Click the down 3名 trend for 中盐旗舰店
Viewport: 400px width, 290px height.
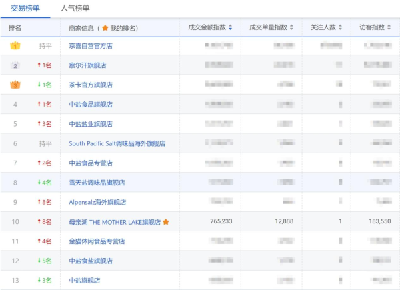(x=45, y=280)
